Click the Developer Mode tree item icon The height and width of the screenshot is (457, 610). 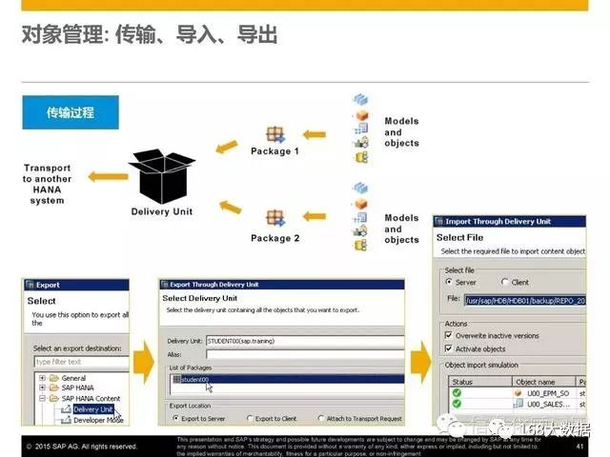pyautogui.click(x=66, y=420)
